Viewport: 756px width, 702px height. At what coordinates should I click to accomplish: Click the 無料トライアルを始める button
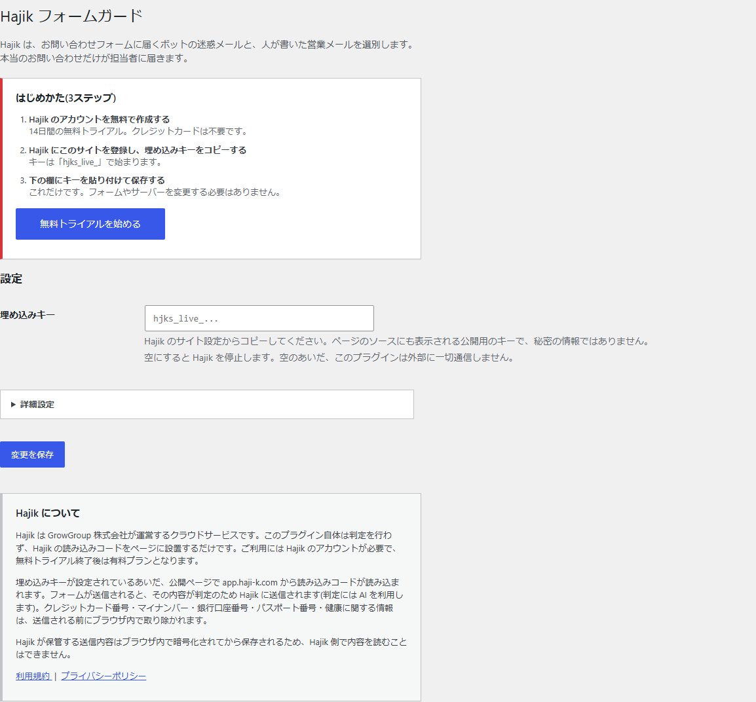(90, 224)
